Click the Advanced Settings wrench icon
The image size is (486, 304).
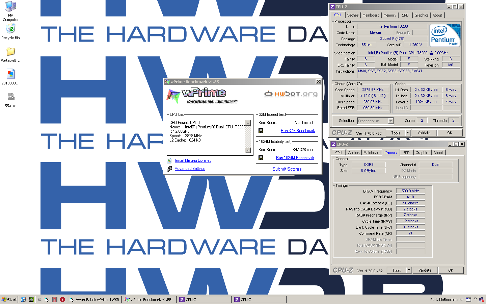pos(169,169)
